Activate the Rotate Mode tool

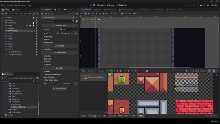coord(89,13)
